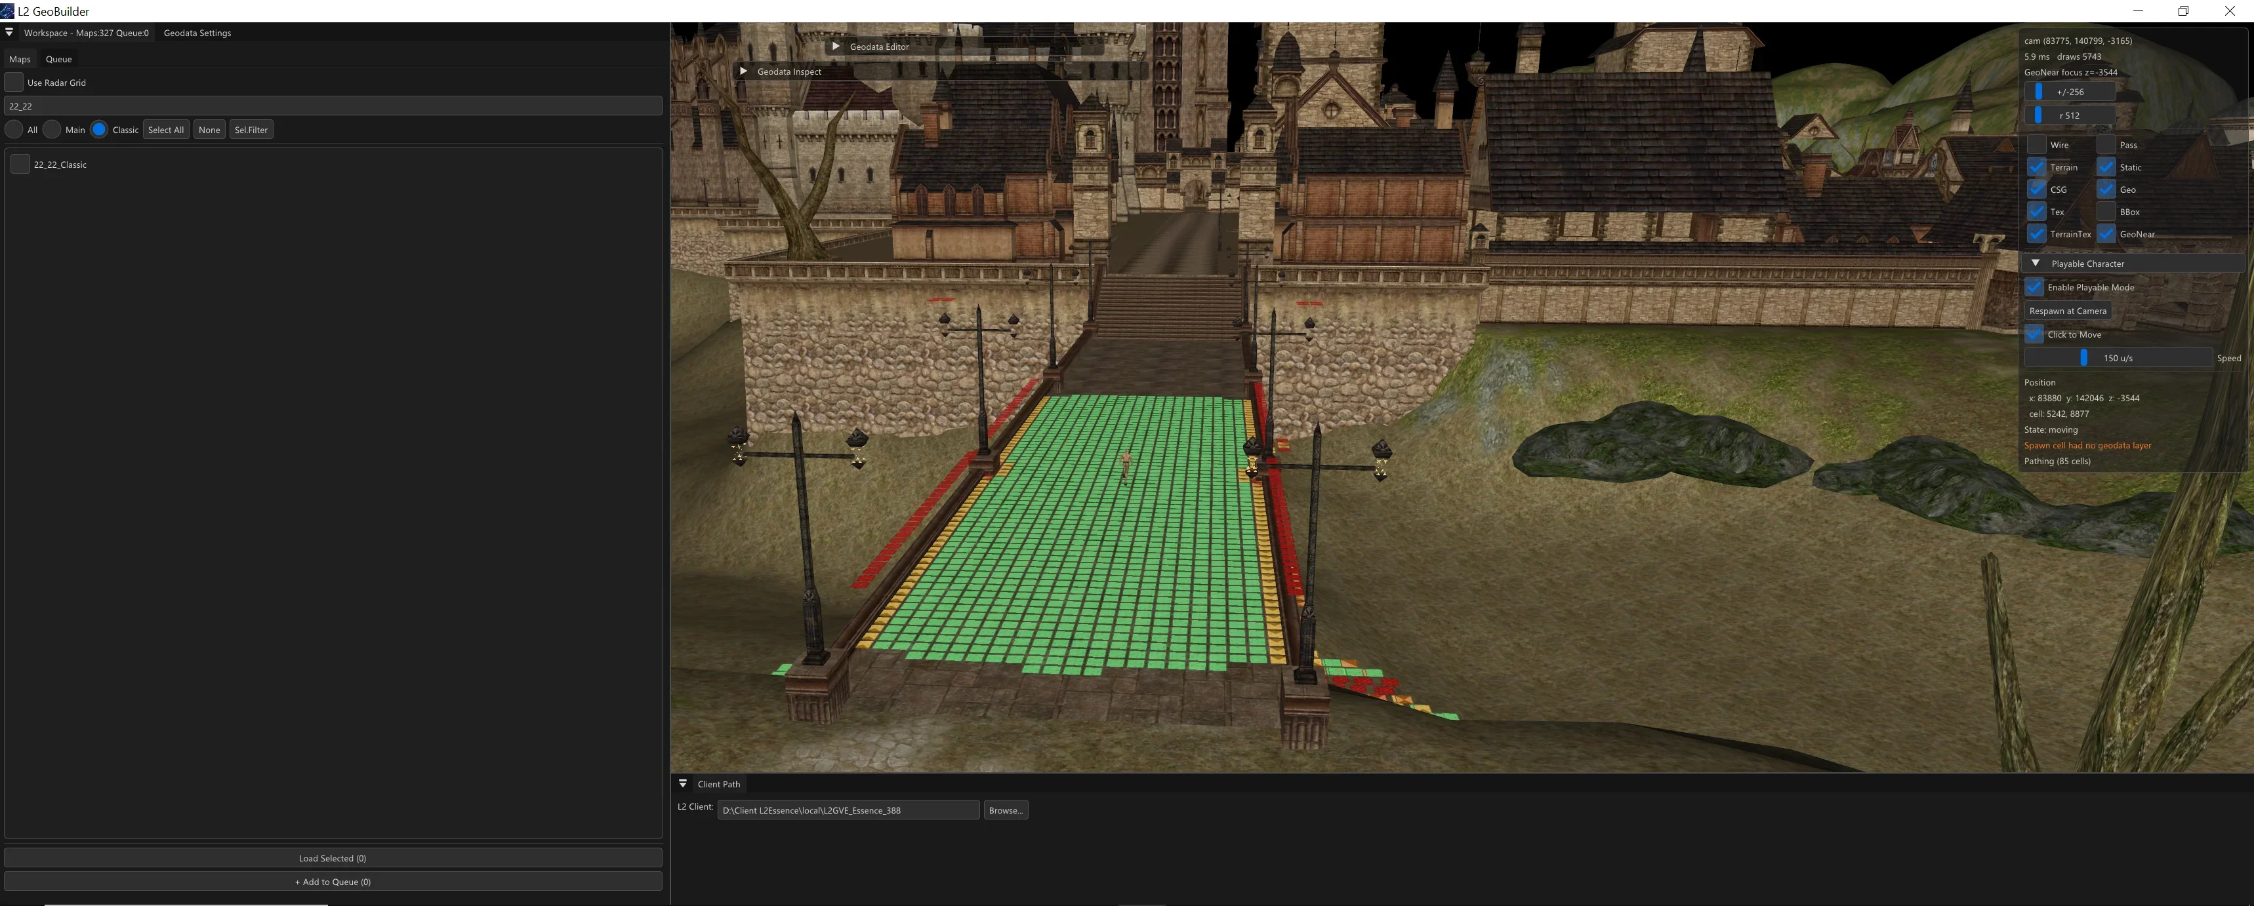Screen dimensions: 2254x906
Task: Click the L2 Client path field
Action: tap(848, 810)
